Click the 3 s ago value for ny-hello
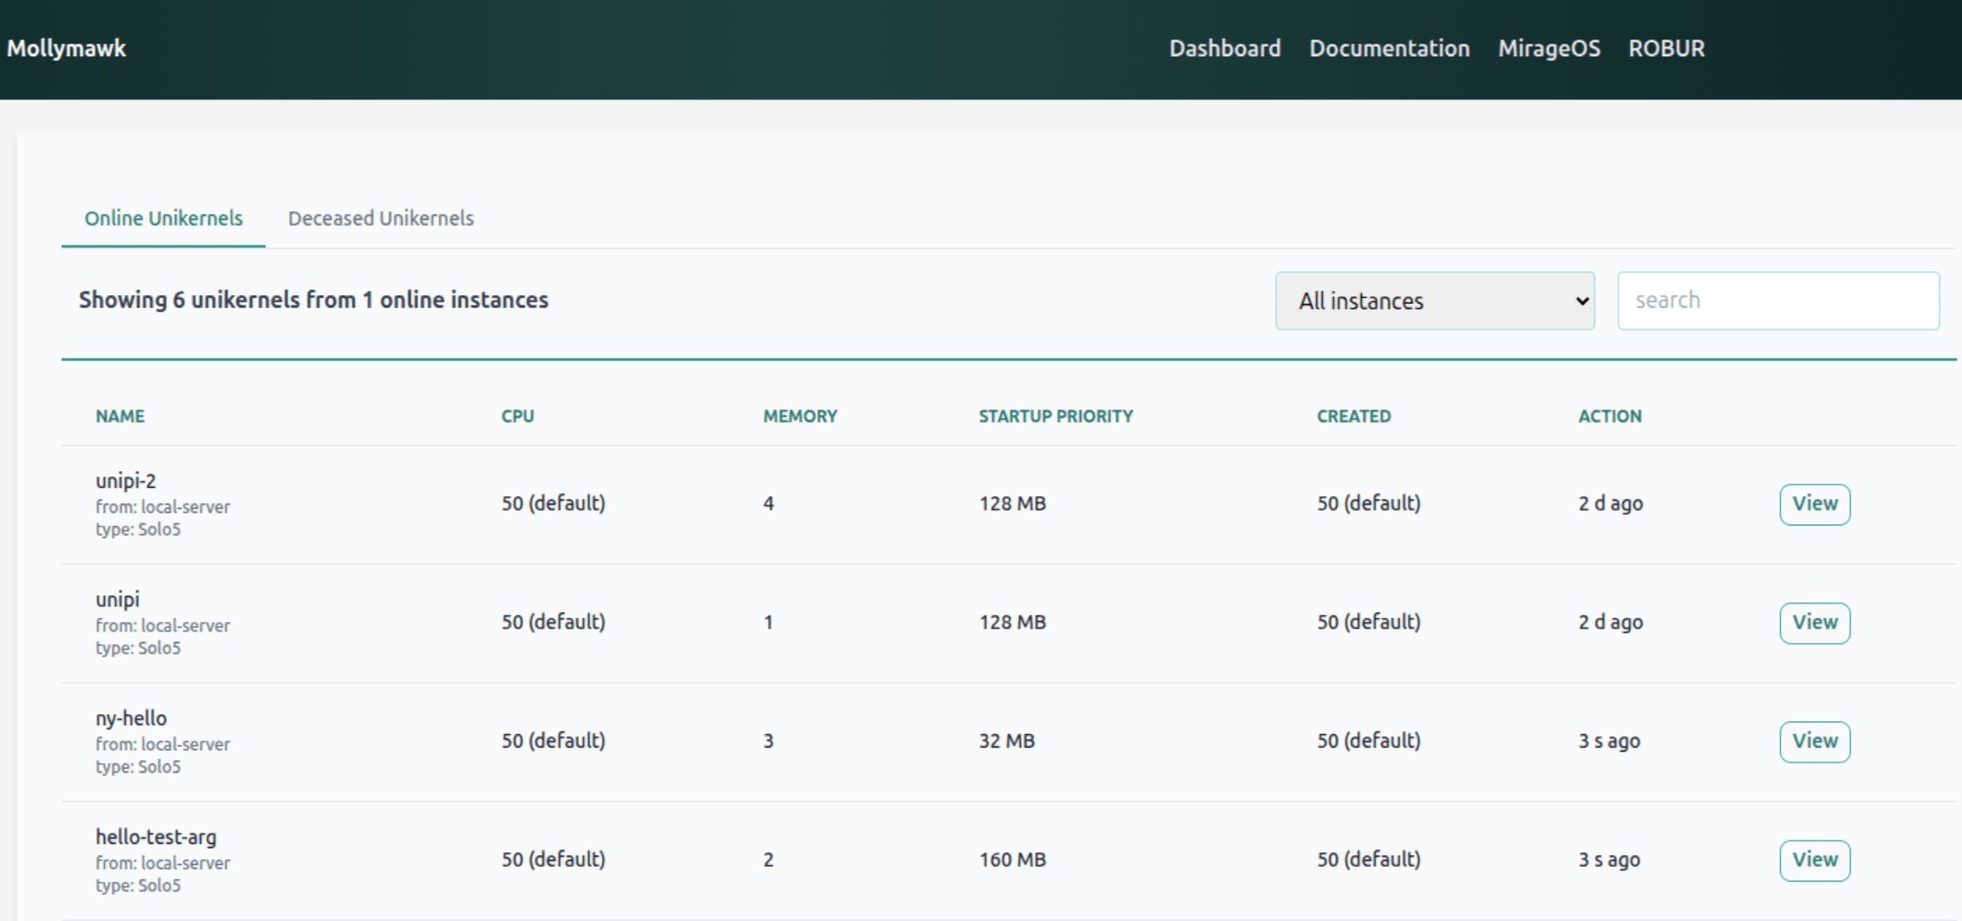Screen dimensions: 1962x921 tap(1609, 741)
